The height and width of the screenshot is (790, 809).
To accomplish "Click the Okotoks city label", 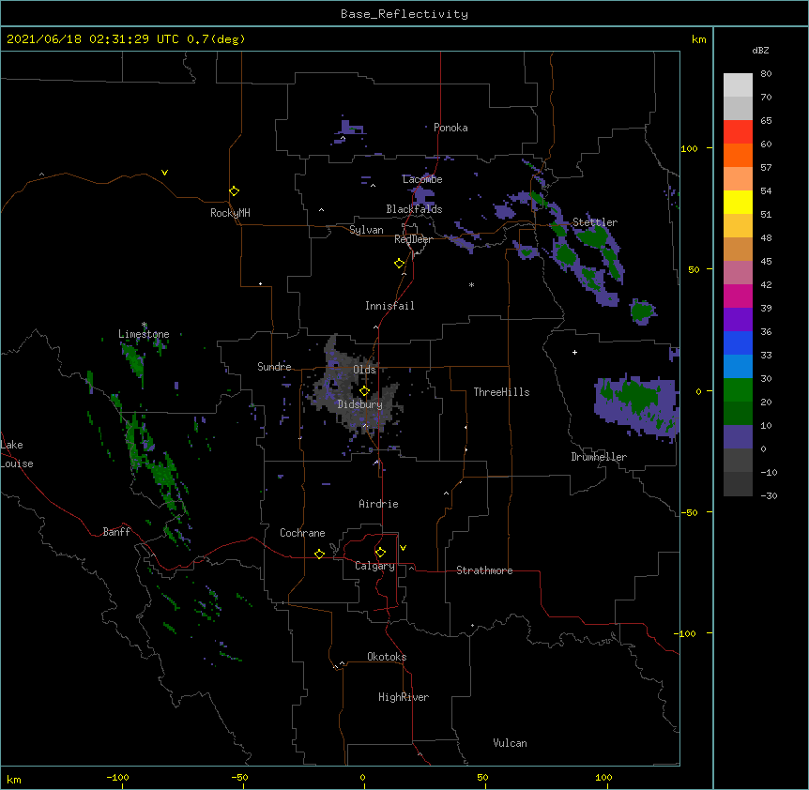I will tap(387, 657).
